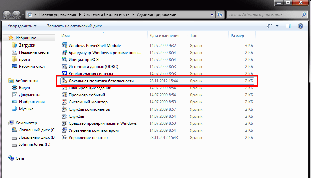The width and height of the screenshot is (311, 178).
Task: Click date '14.07.2009 9:32' cell
Action: tap(162, 45)
